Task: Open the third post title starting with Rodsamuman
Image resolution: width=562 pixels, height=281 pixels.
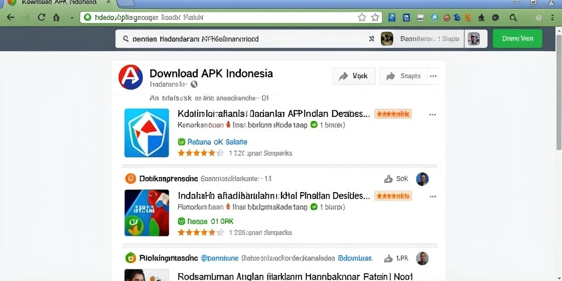Action: point(295,277)
